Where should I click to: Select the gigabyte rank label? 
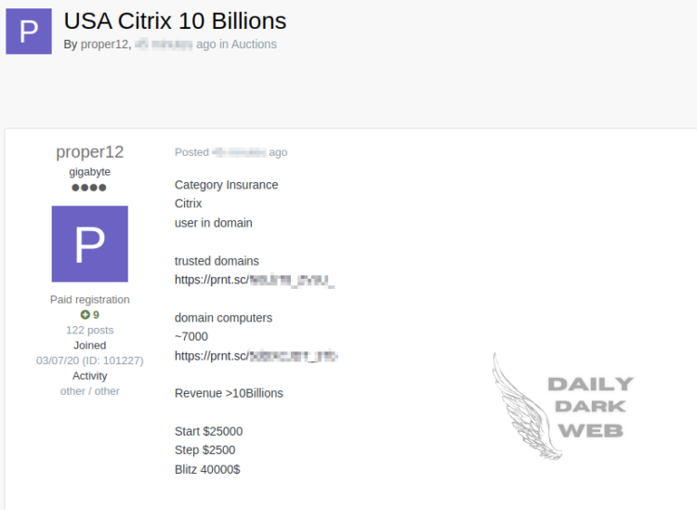point(90,172)
